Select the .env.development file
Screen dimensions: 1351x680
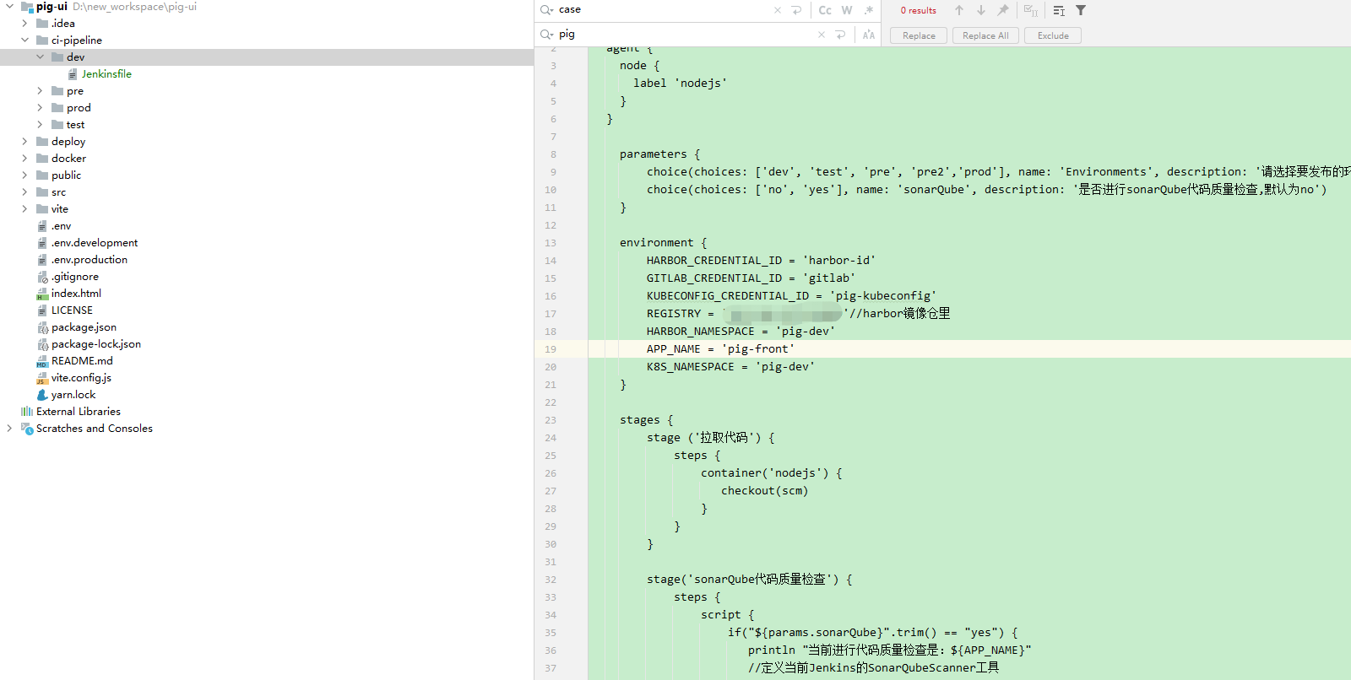(95, 243)
